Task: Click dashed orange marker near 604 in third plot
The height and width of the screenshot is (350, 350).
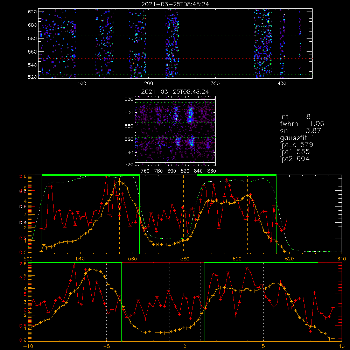Action: pyautogui.click(x=247, y=214)
